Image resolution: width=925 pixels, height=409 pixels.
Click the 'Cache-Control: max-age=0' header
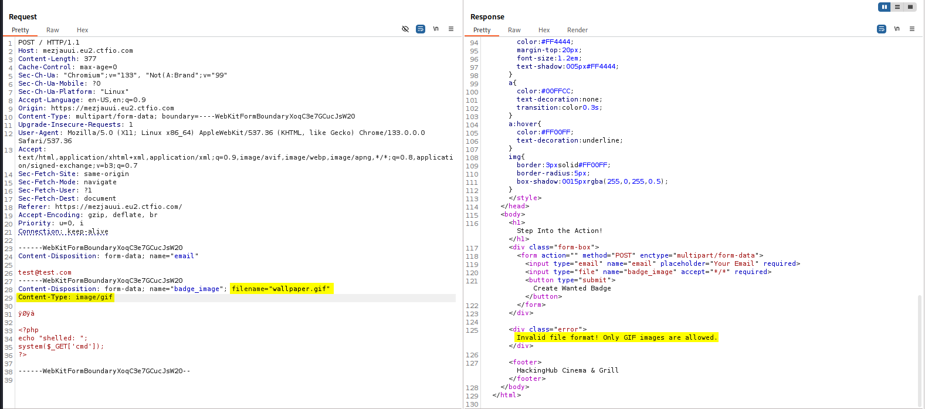[67, 67]
